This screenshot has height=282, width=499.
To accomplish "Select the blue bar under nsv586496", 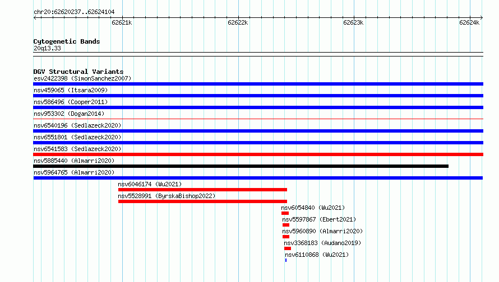I will pos(258,107).
